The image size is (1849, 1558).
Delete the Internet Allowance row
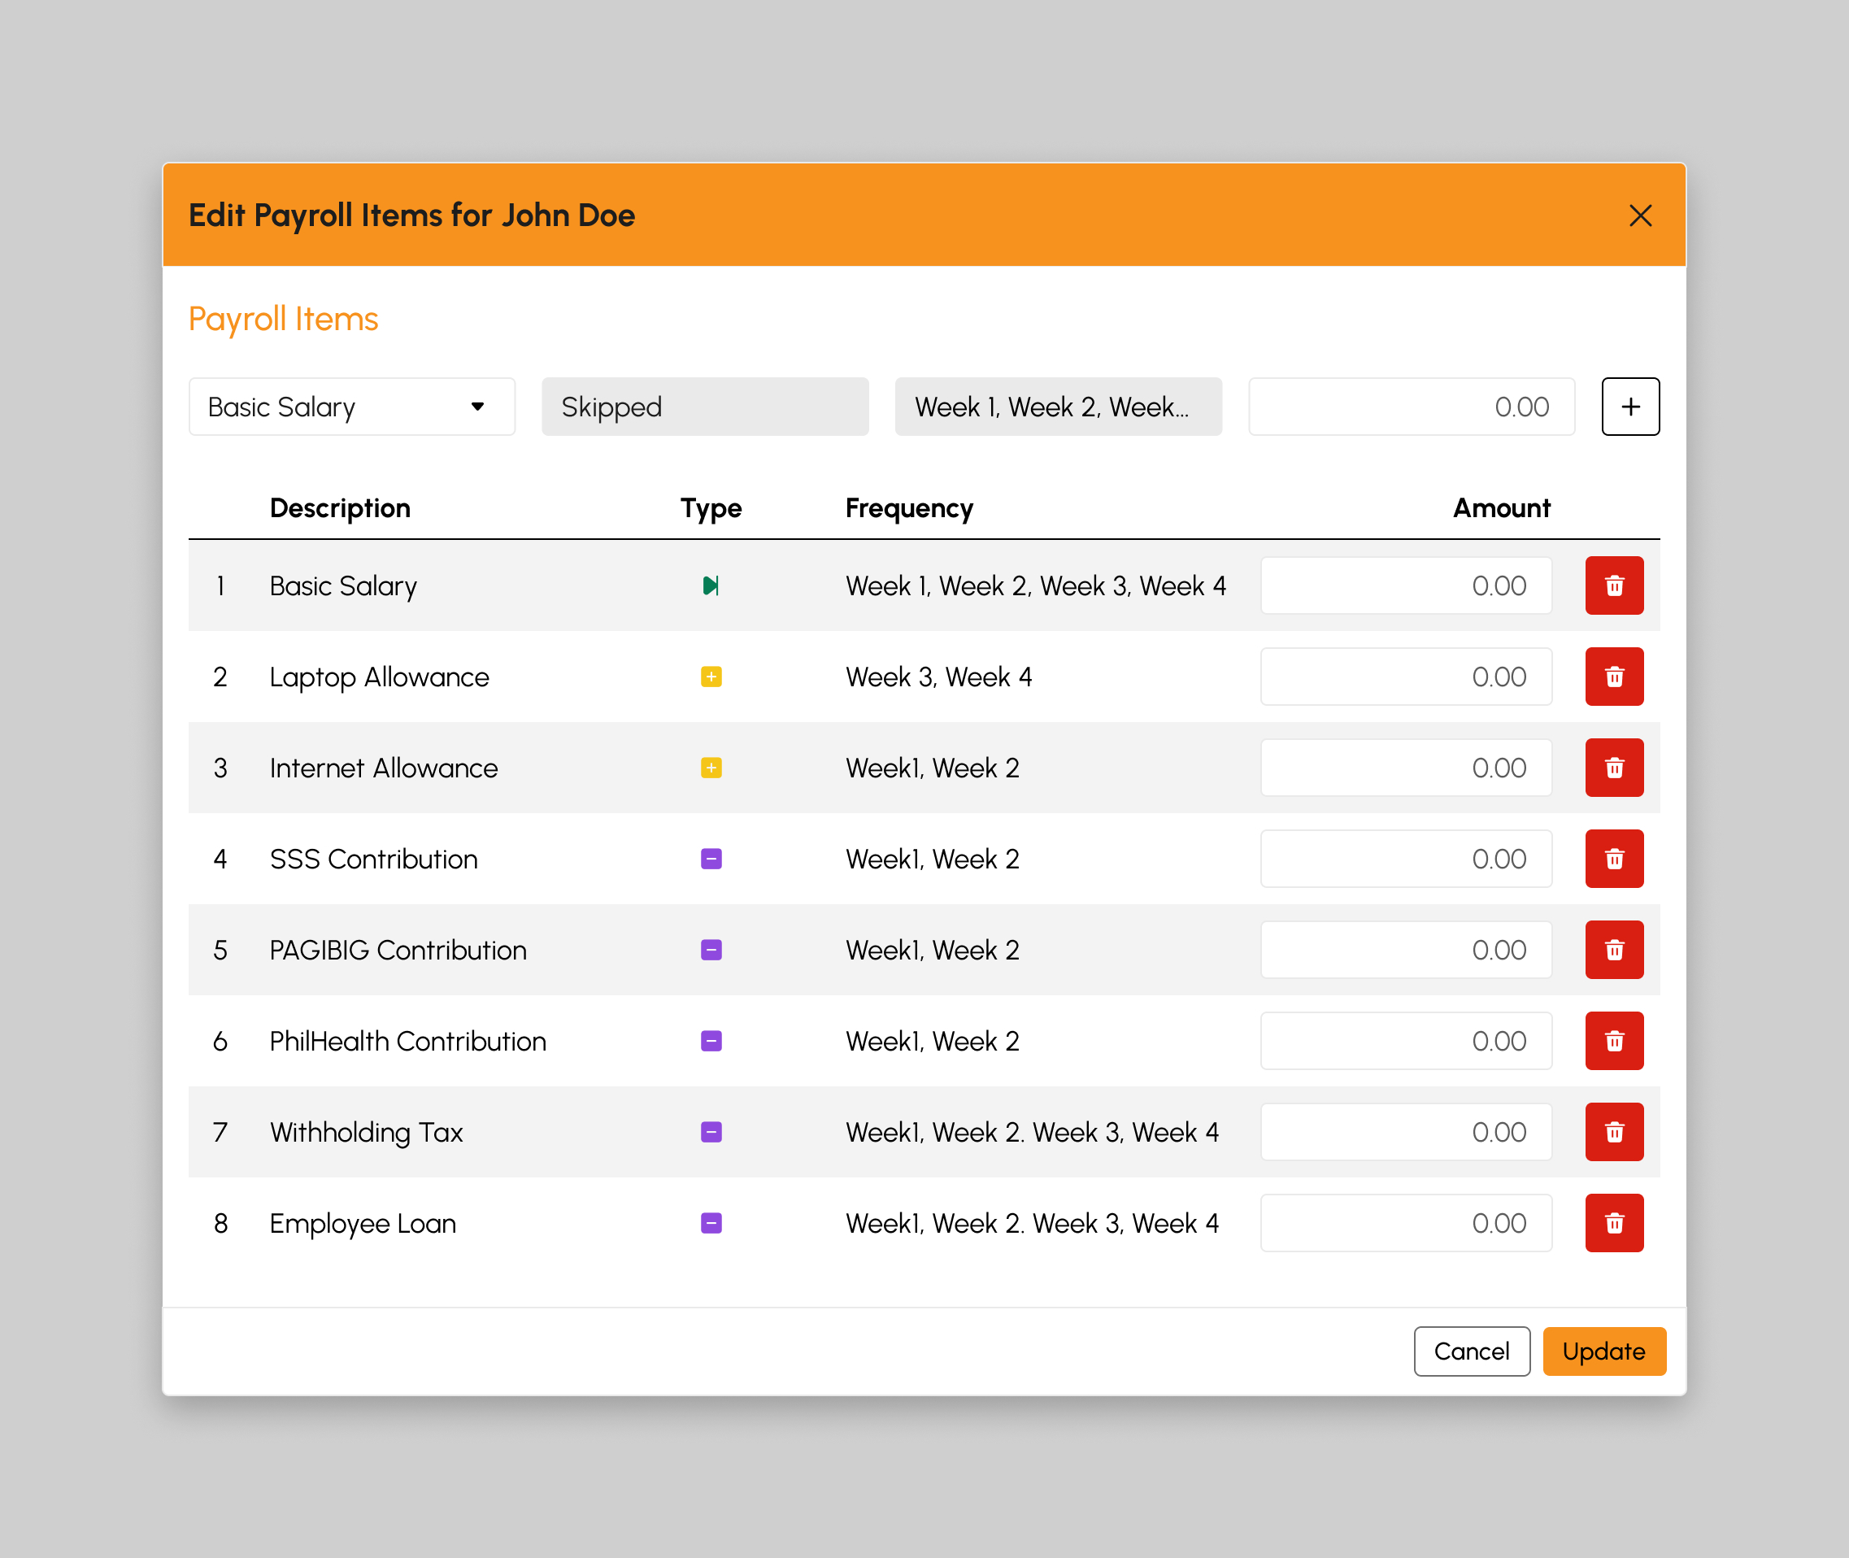click(x=1614, y=768)
